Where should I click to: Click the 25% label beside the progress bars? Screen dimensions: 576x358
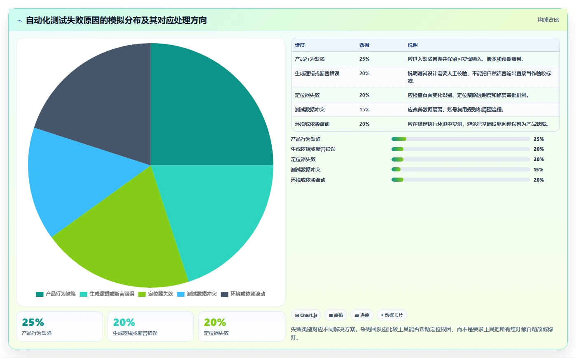539,139
